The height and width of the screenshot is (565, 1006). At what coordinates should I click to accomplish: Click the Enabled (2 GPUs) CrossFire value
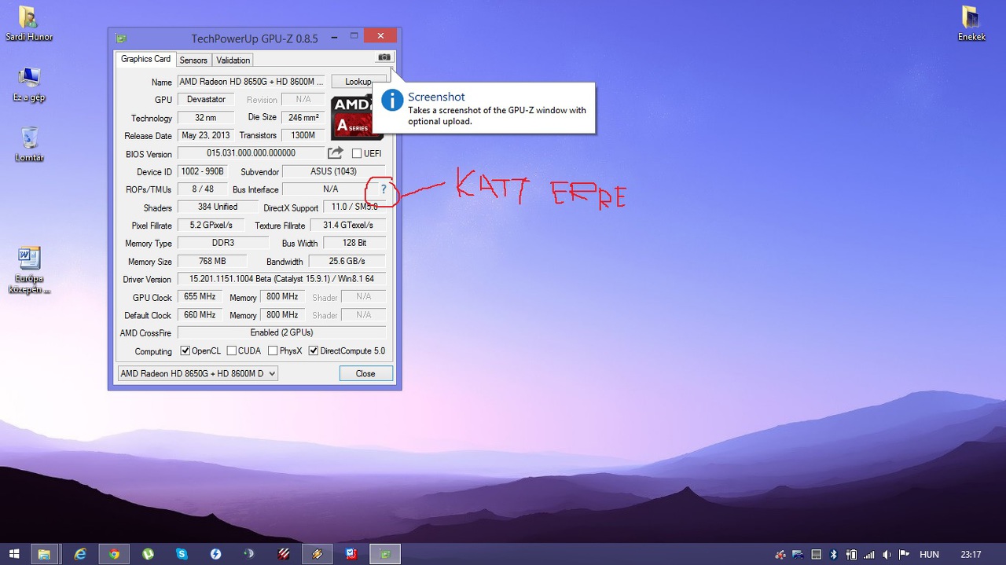coord(282,332)
